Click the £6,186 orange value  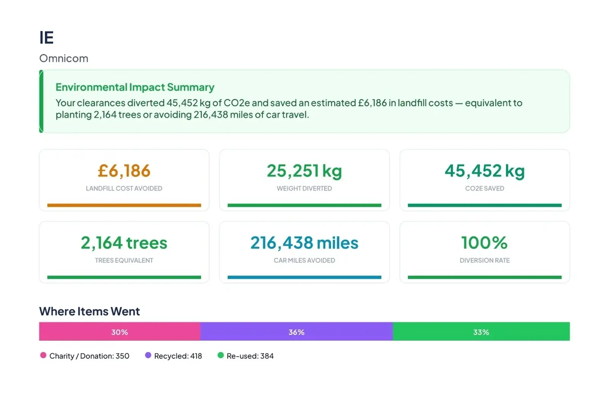click(124, 171)
